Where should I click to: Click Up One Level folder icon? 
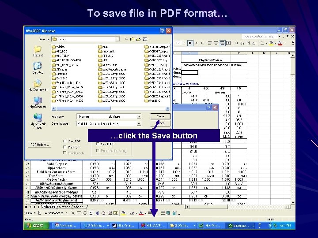tap(132, 39)
